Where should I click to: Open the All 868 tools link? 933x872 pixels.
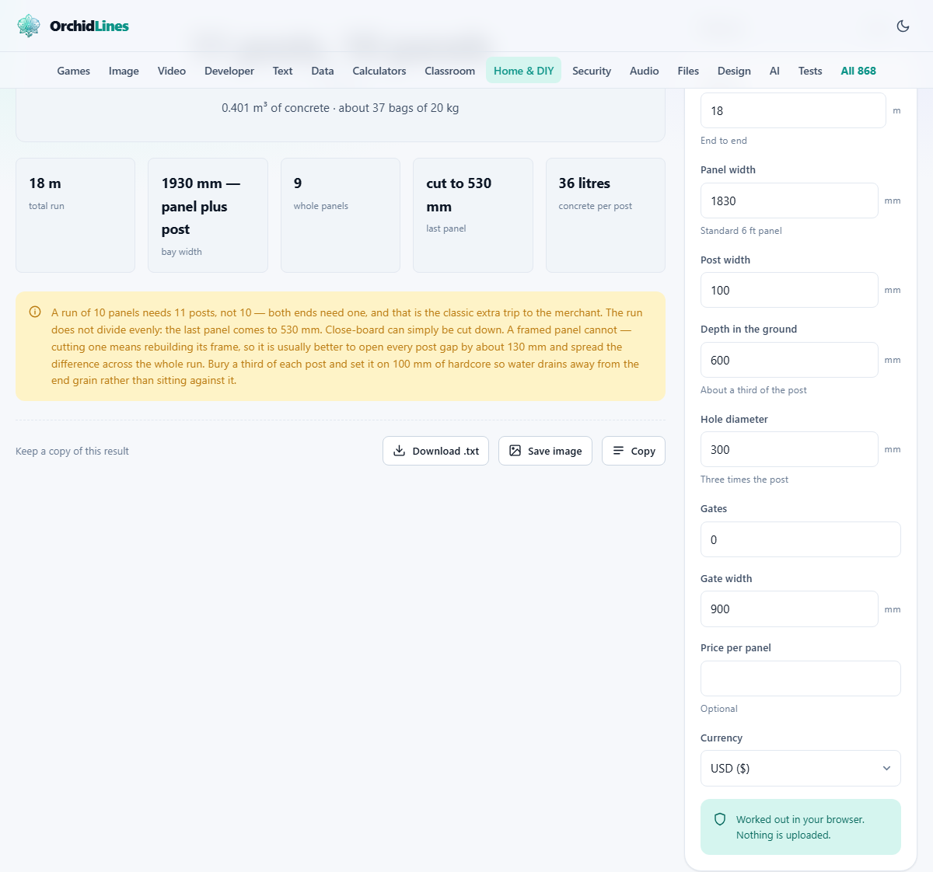coord(858,71)
